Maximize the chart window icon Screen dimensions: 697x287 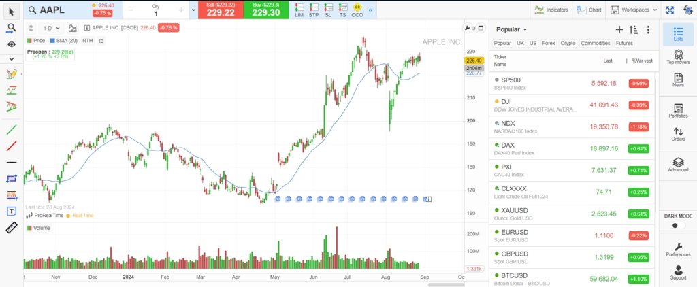[481, 29]
